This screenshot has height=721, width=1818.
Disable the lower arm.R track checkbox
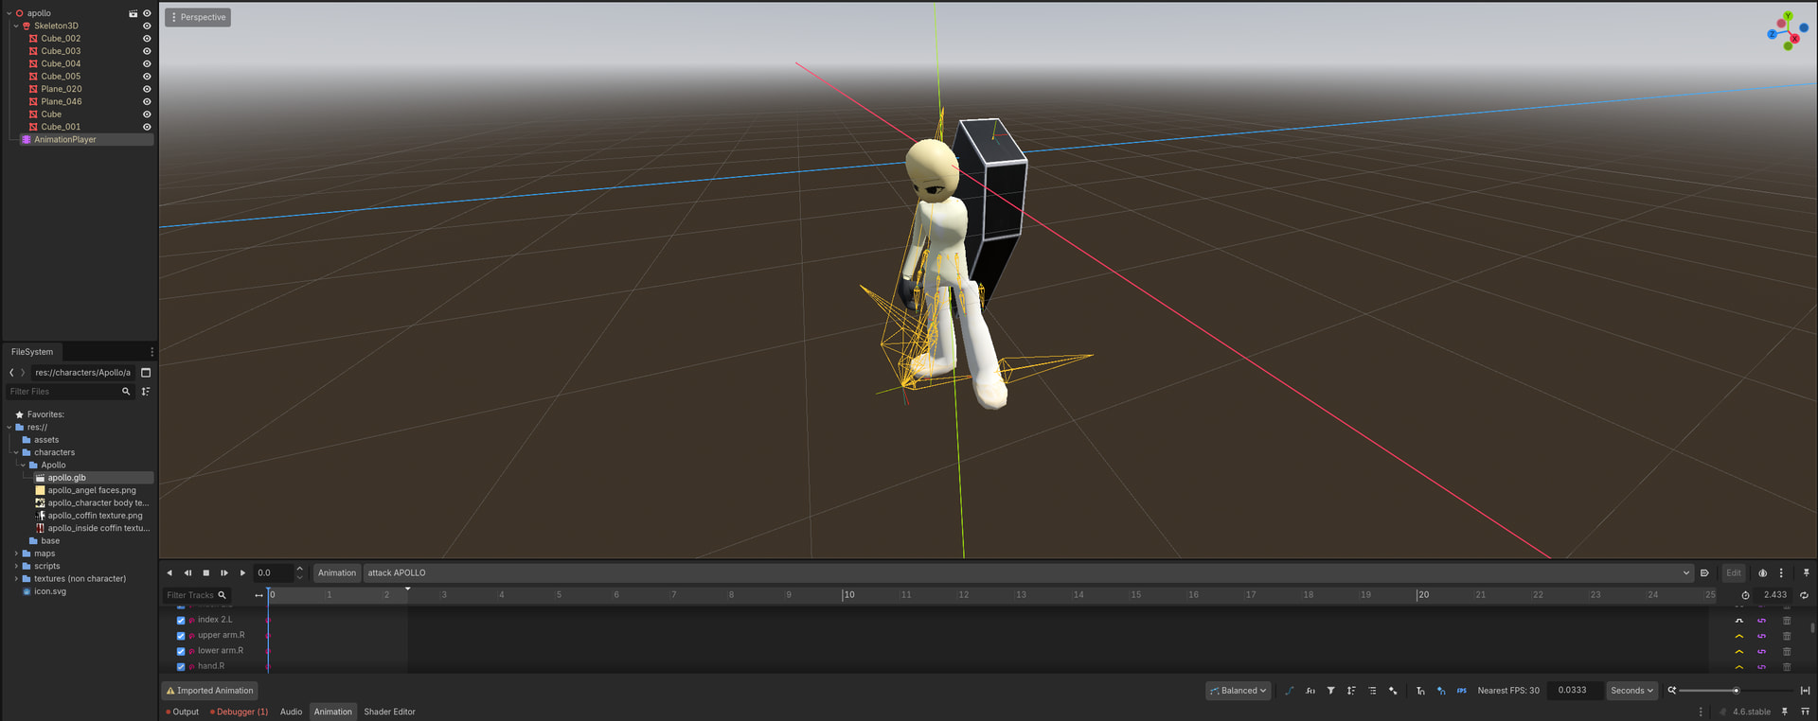point(181,651)
